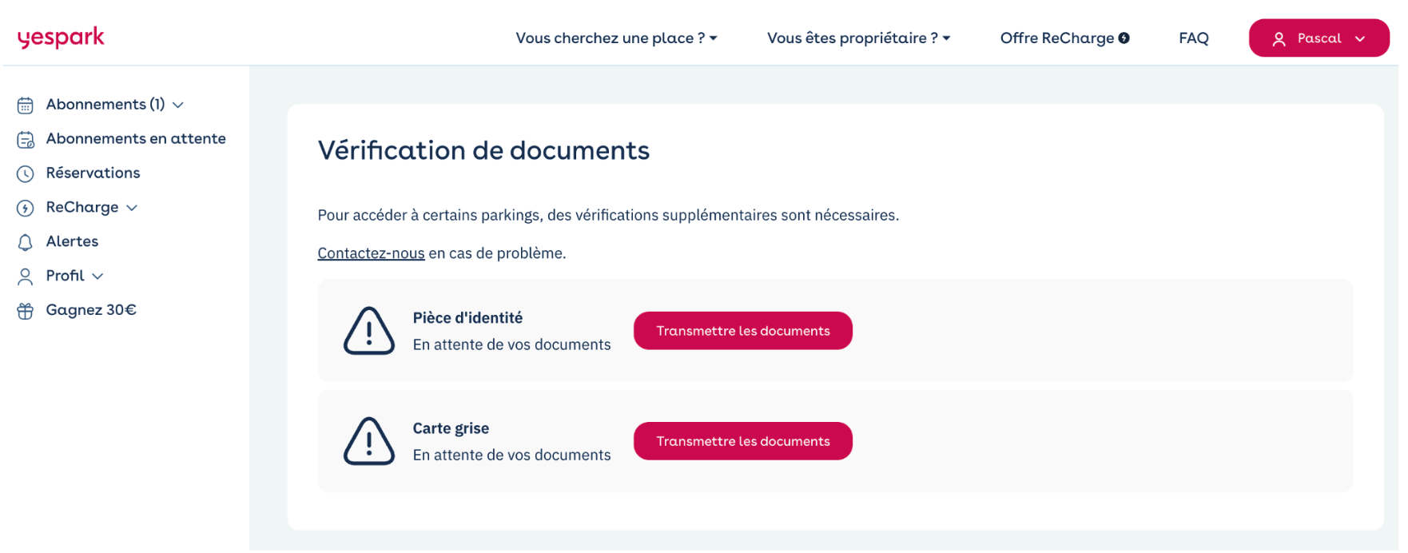Click the user icon in Pascal button
Image resolution: width=1408 pixels, height=553 pixels.
pos(1279,39)
